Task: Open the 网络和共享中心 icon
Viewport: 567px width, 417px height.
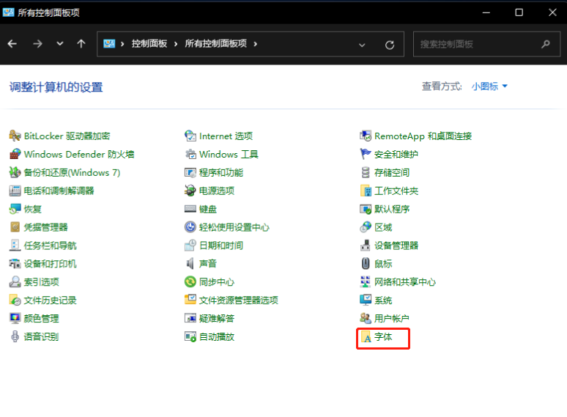Action: point(366,282)
